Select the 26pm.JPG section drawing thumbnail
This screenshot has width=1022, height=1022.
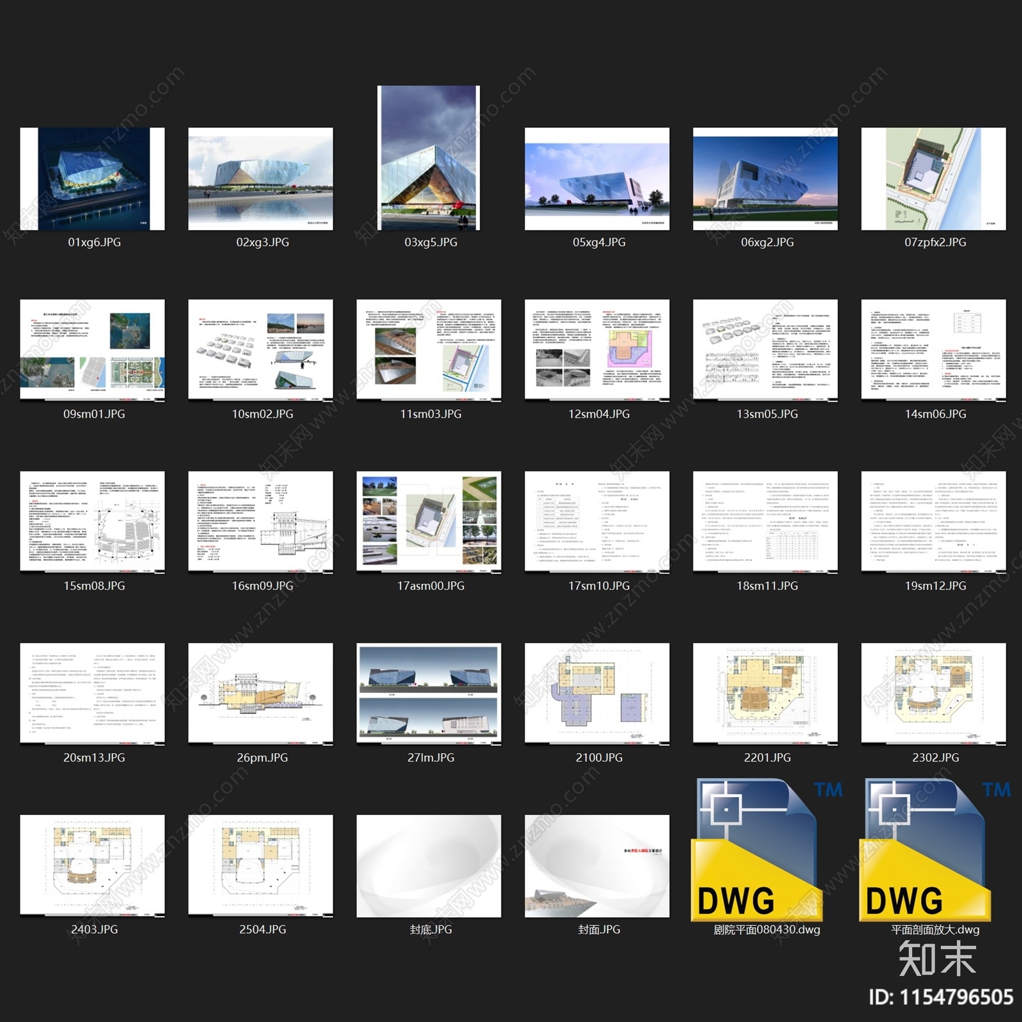coord(261,694)
